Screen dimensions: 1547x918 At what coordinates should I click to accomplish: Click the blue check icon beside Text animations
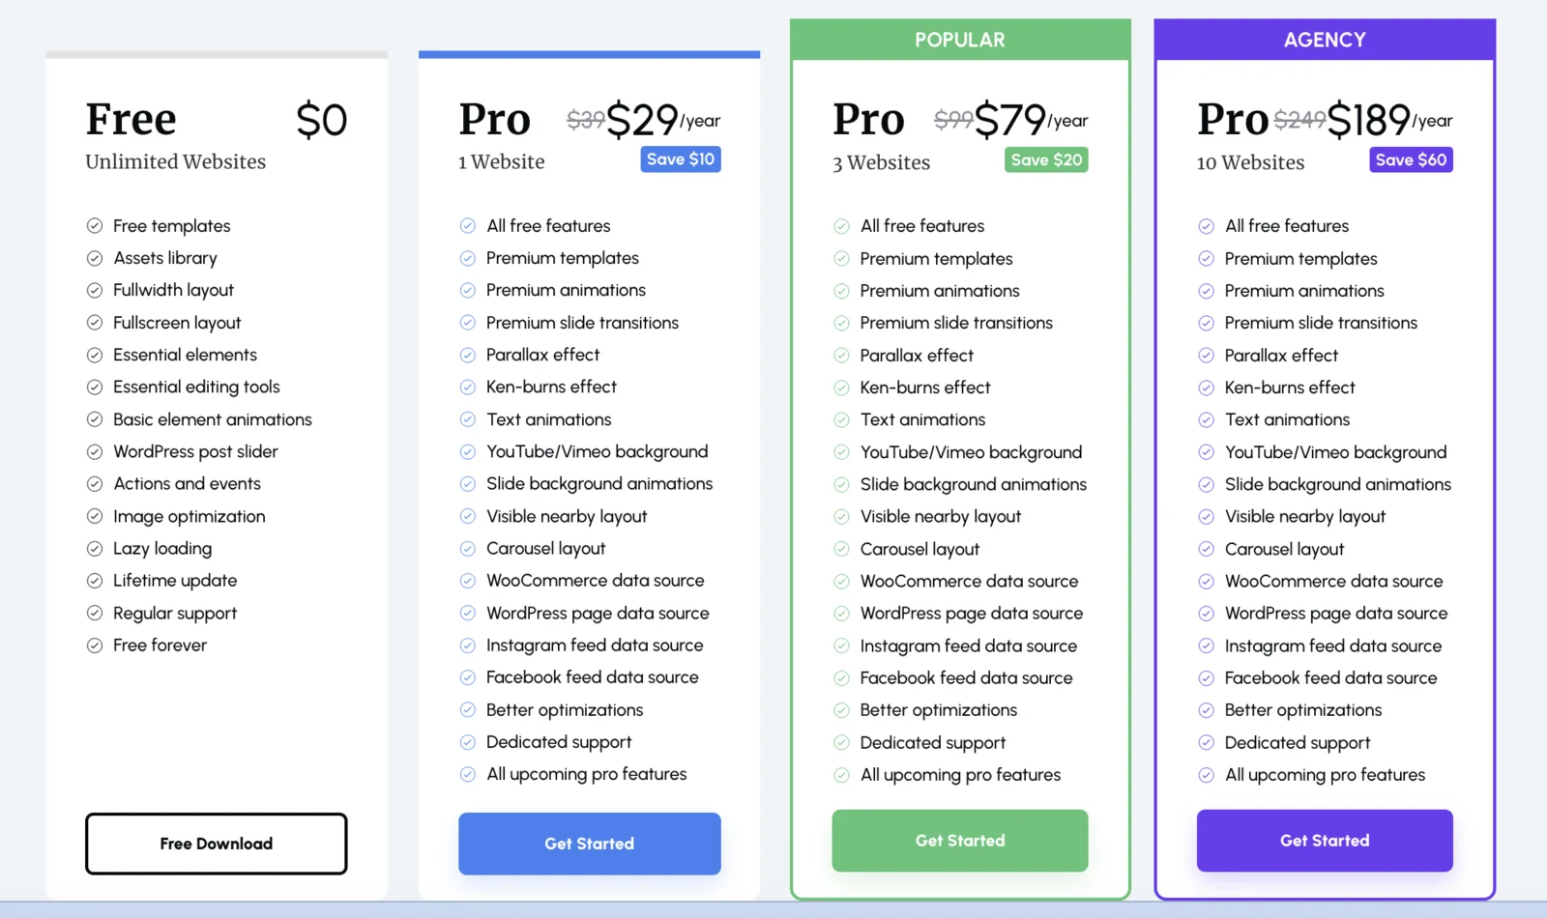pos(468,419)
